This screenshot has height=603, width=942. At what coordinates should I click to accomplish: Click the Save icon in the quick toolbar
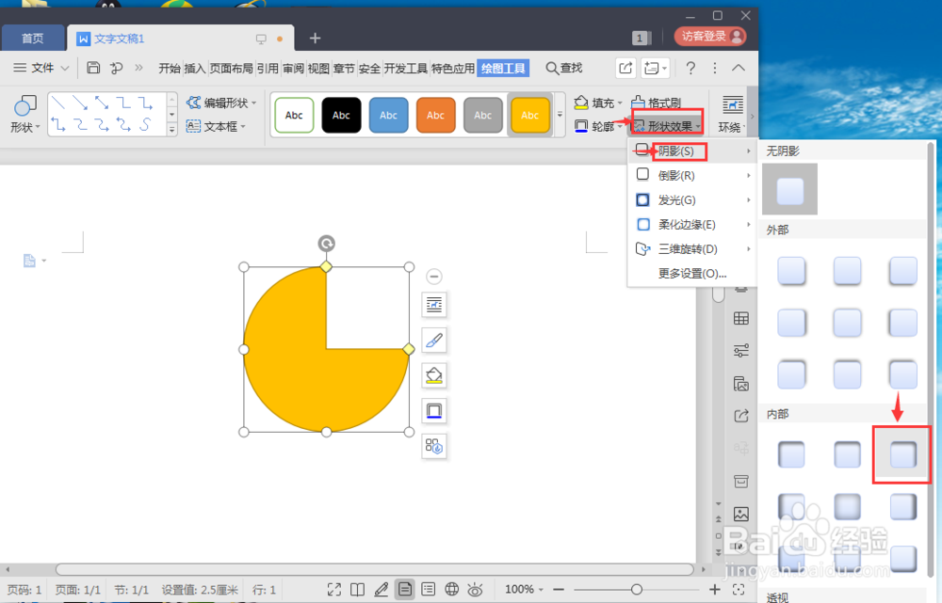[x=93, y=68]
